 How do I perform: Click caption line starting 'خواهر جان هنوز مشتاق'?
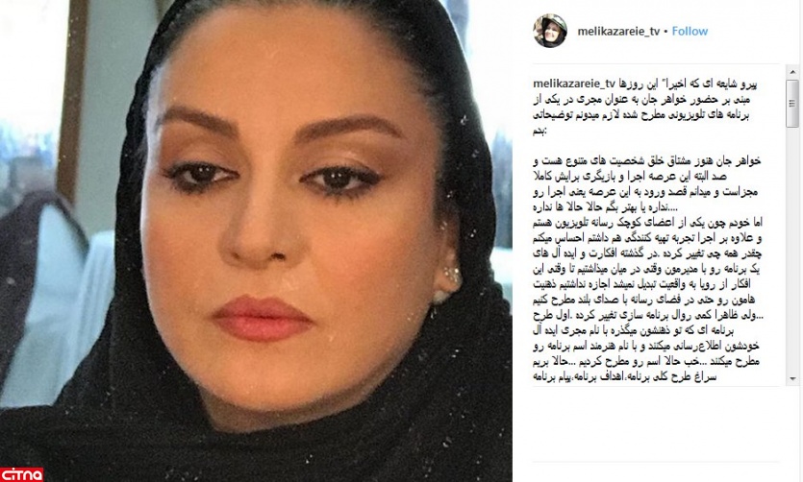647,161
